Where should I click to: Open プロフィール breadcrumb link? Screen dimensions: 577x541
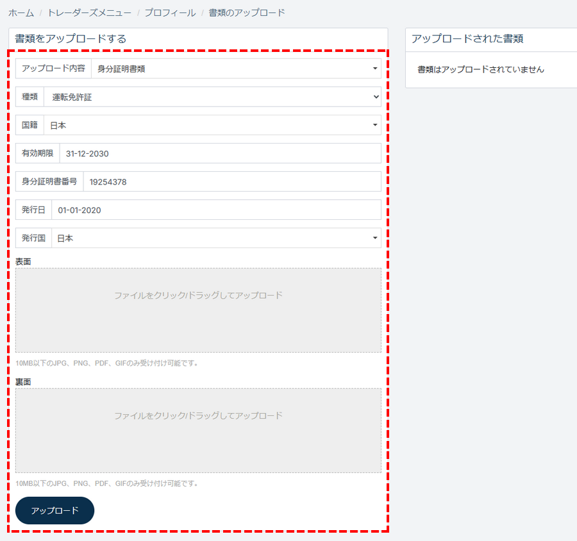(170, 13)
